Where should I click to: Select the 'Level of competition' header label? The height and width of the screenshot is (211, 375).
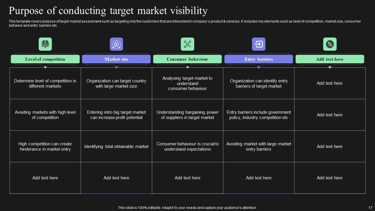pos(45,59)
